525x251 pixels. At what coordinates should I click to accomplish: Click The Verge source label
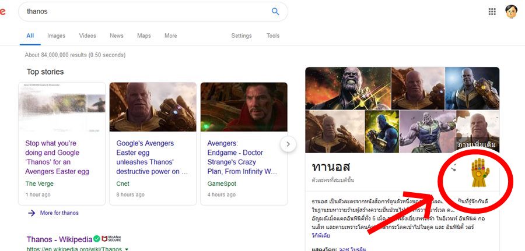[40, 184]
